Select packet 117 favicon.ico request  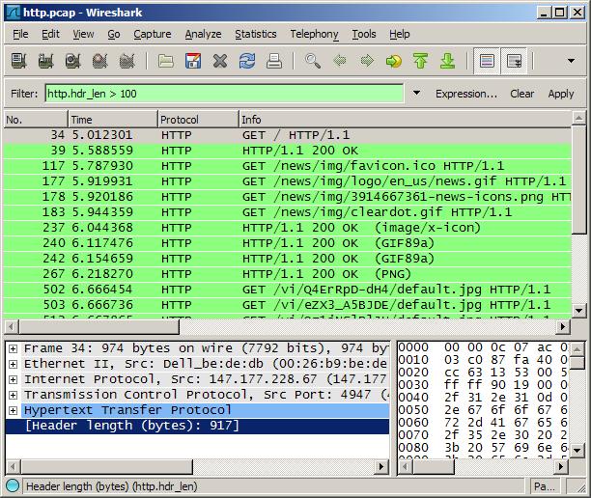pos(288,166)
